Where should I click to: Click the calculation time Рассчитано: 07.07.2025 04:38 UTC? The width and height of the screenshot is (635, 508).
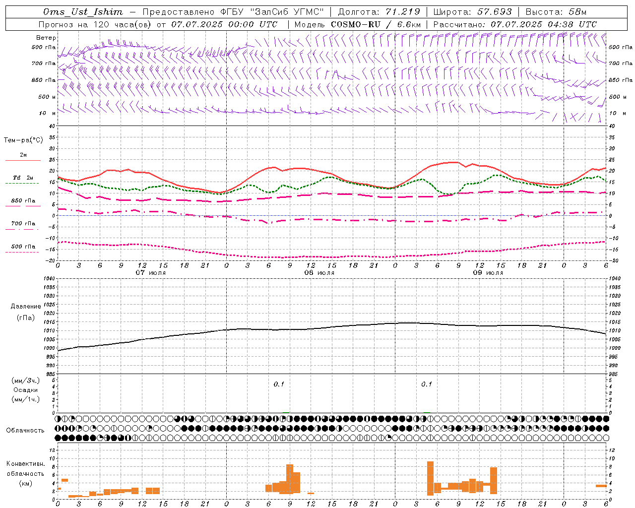point(515,24)
